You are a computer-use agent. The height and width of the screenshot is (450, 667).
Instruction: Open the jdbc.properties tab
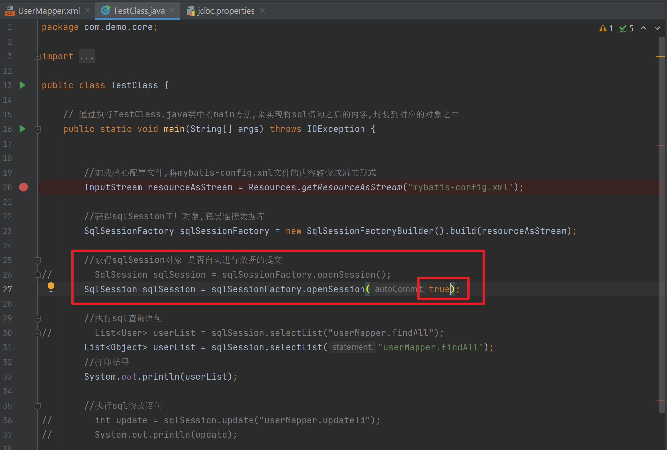click(226, 11)
